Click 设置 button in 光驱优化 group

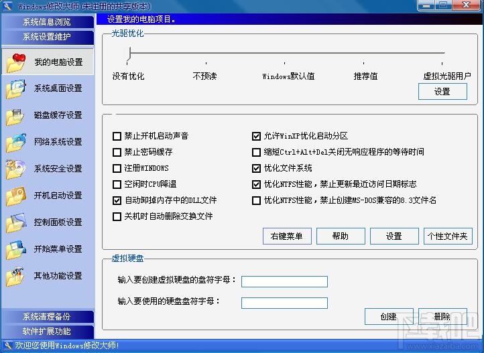(442, 92)
